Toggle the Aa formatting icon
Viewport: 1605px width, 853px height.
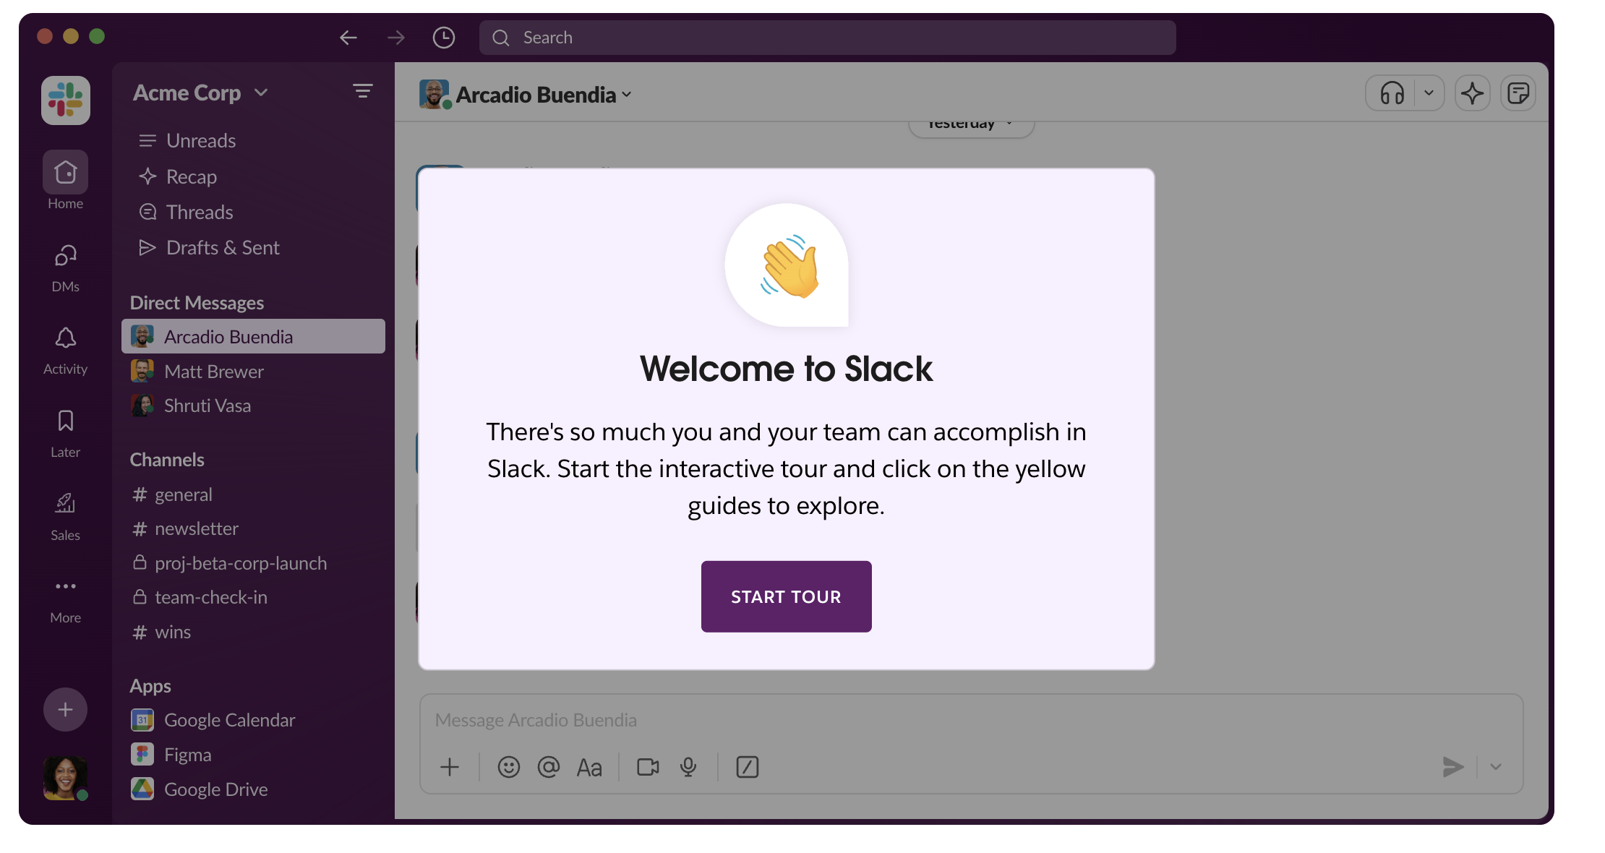click(589, 767)
